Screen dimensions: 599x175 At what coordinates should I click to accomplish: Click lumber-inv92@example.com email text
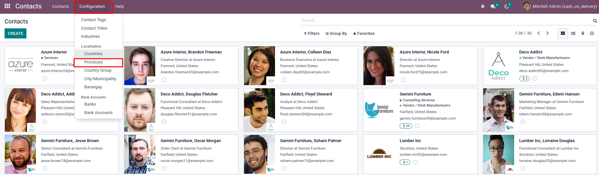[423, 155]
